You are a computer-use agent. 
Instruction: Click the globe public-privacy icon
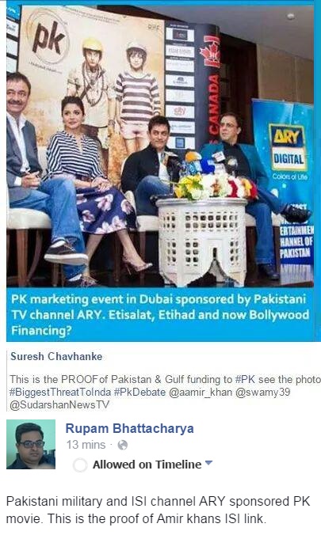122,445
